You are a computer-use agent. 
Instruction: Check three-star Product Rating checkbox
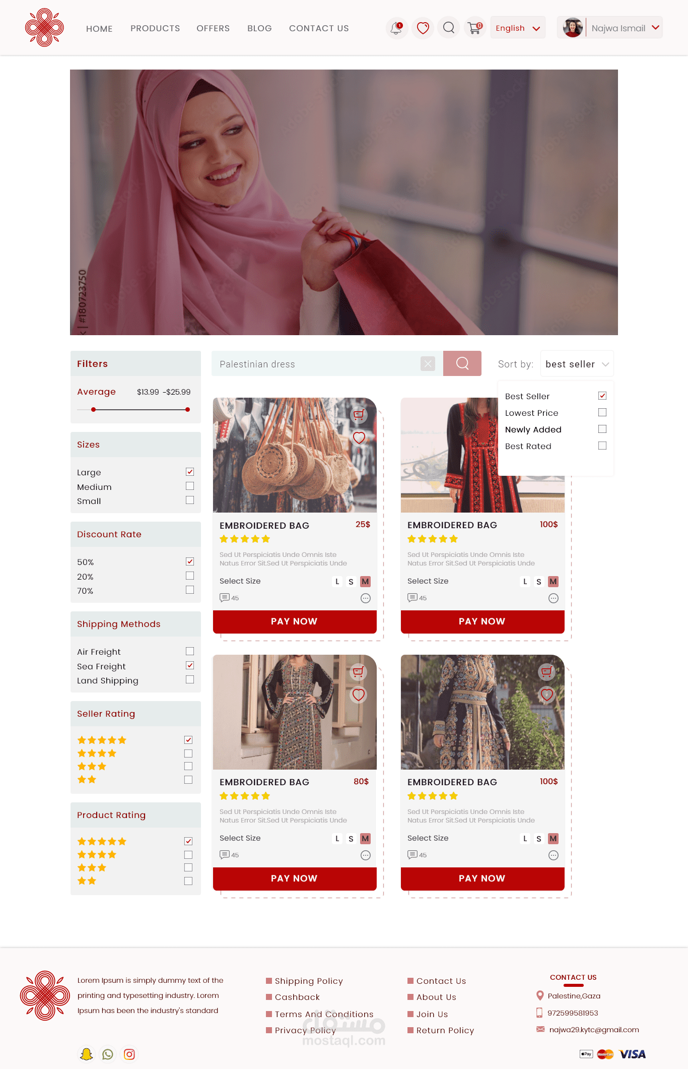pos(188,867)
